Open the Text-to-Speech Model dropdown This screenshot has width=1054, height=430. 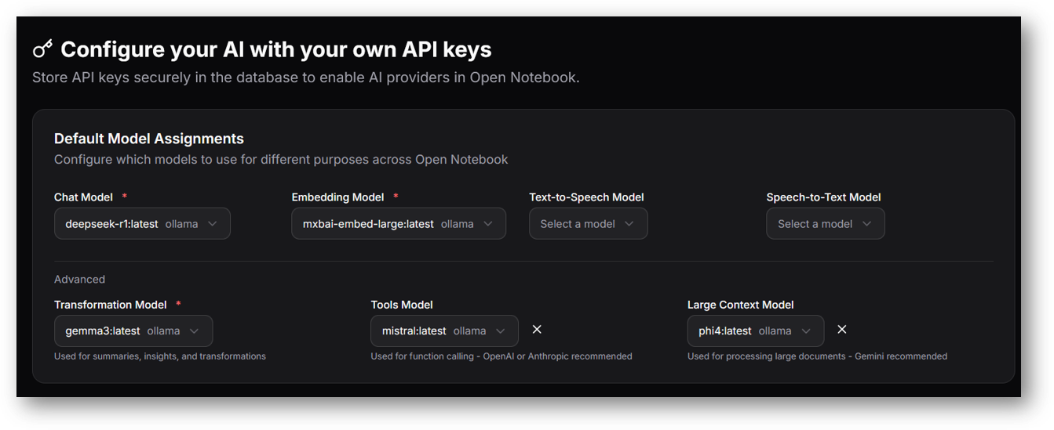pyautogui.click(x=589, y=223)
